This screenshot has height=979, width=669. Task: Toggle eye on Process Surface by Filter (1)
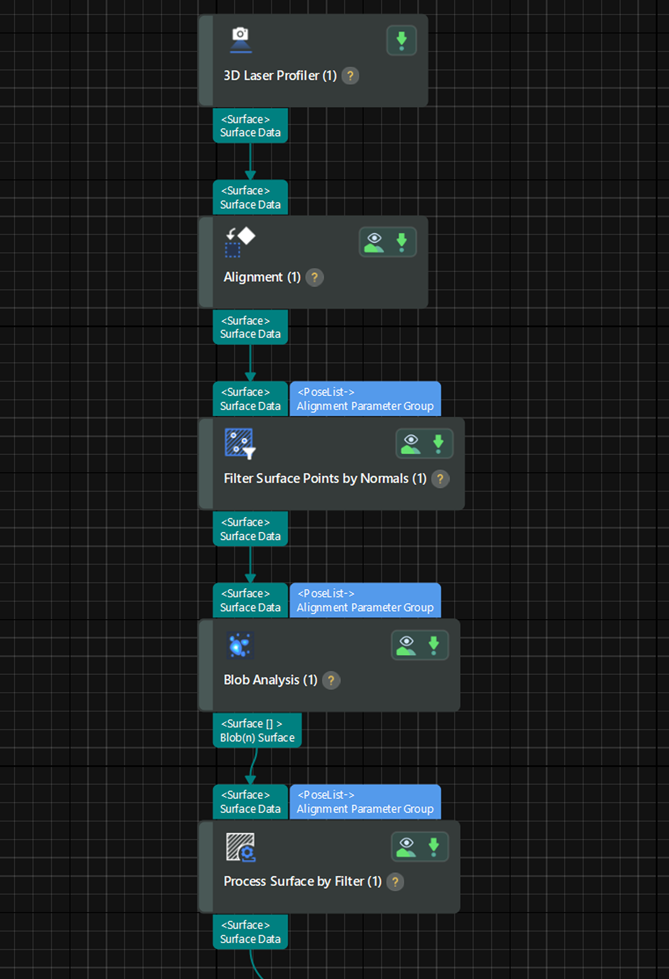pos(406,847)
